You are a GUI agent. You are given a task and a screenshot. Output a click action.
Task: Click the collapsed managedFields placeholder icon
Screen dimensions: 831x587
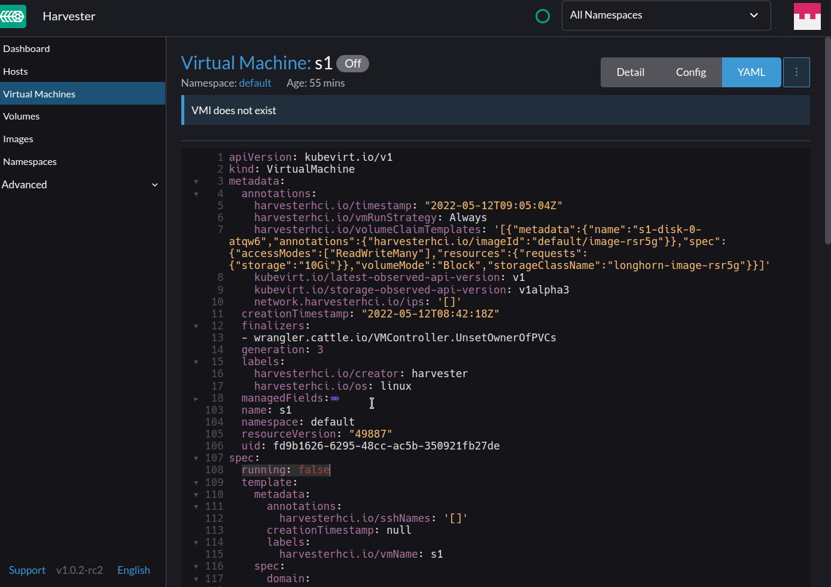coord(335,398)
